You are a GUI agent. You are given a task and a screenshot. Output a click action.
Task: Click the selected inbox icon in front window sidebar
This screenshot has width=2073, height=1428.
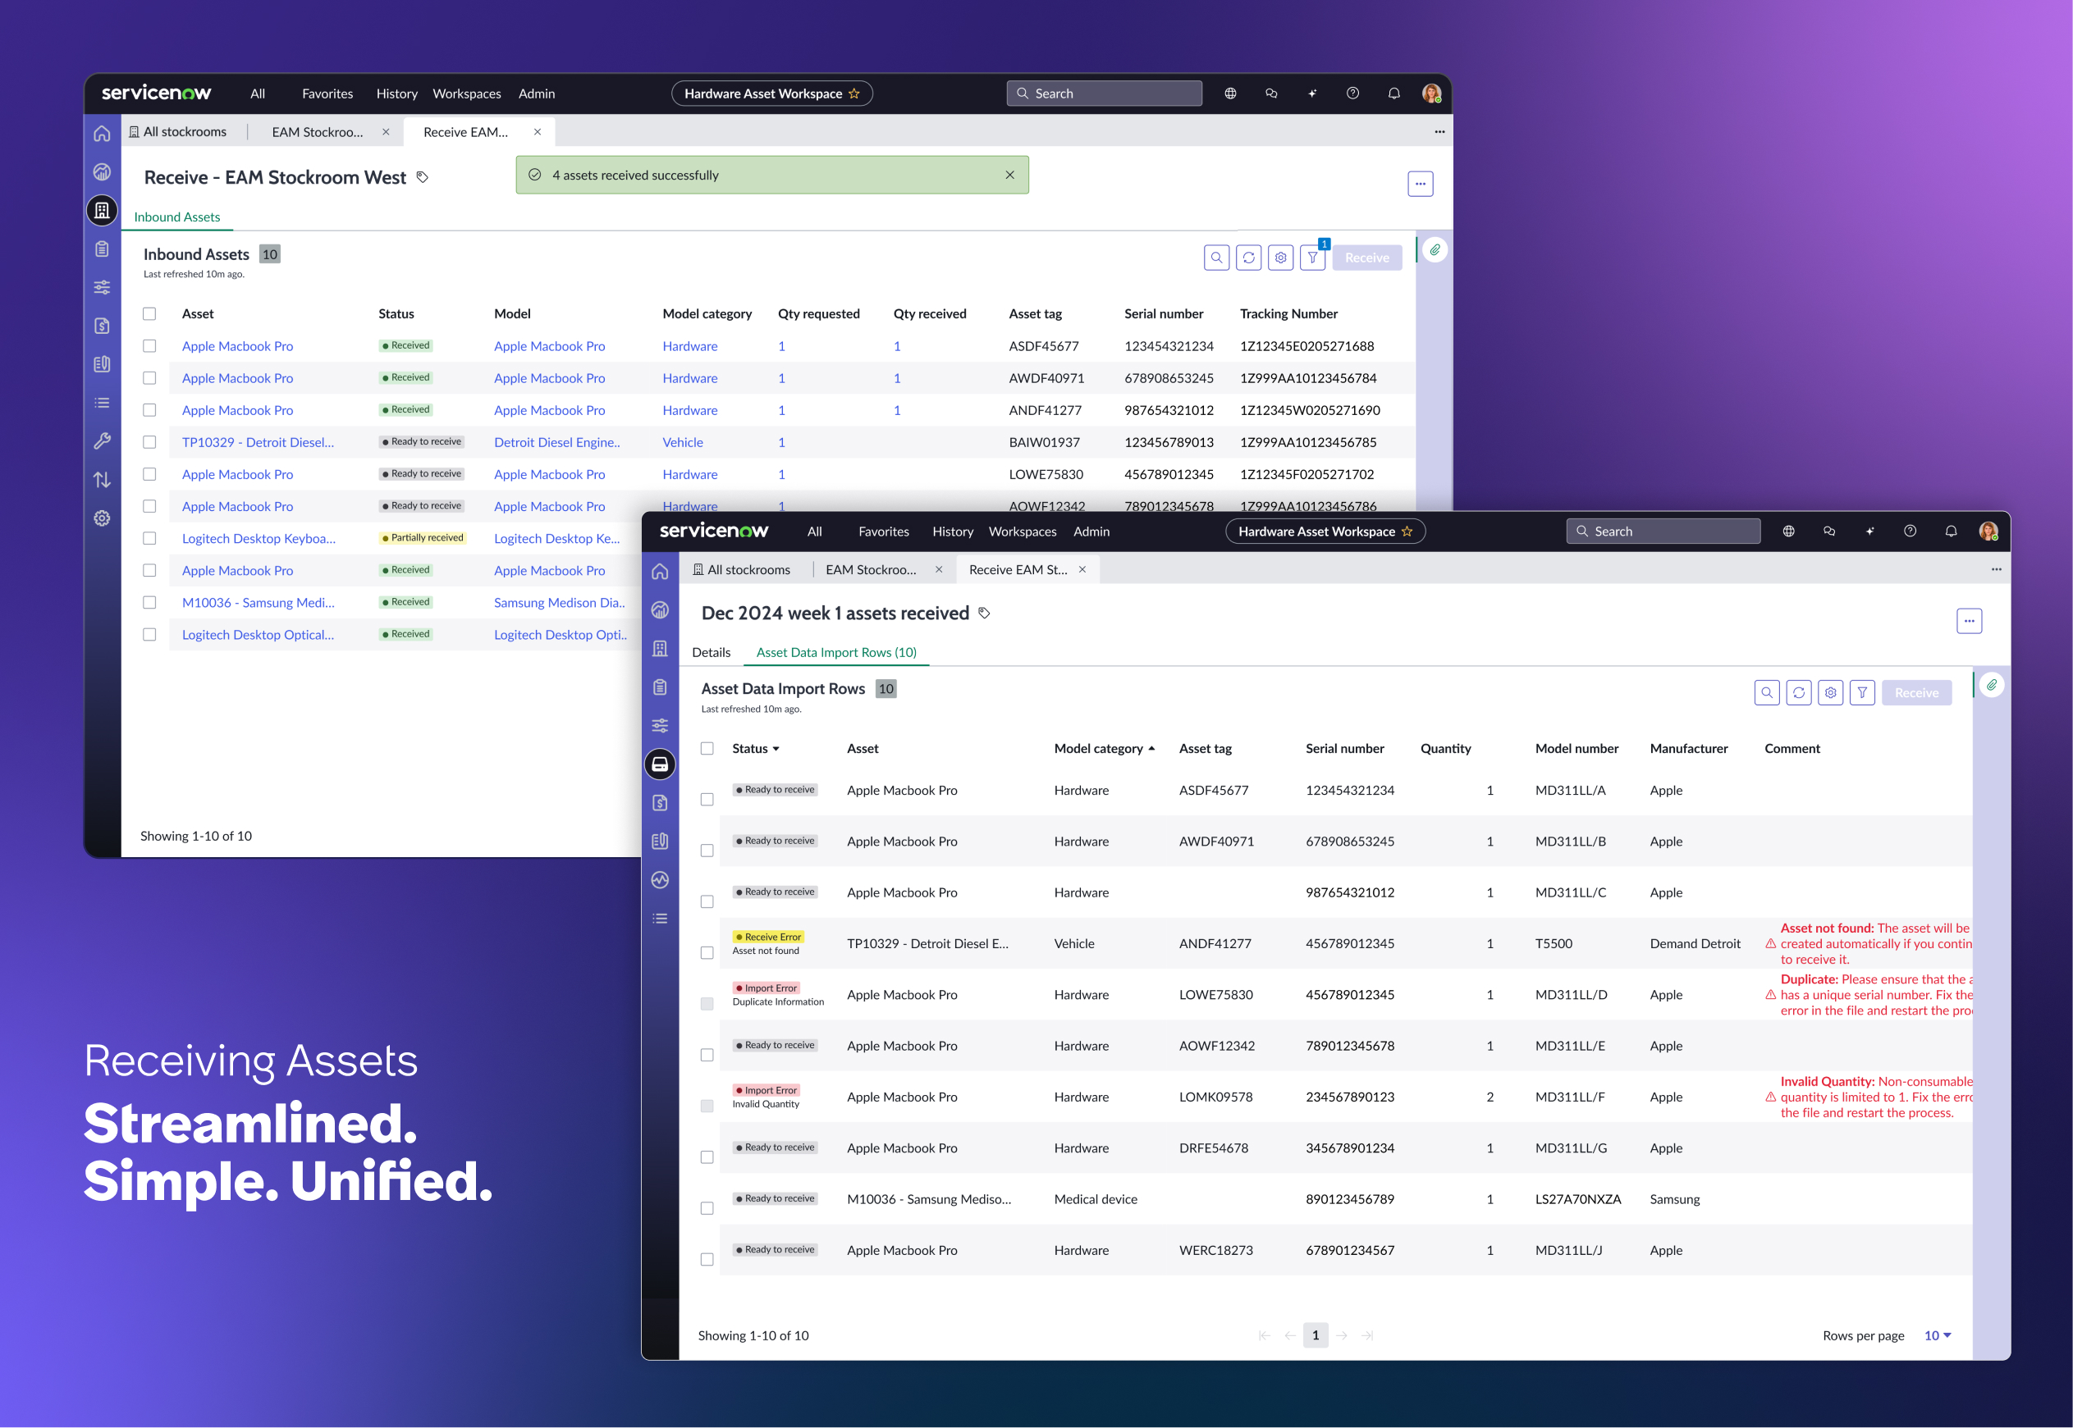coord(660,764)
